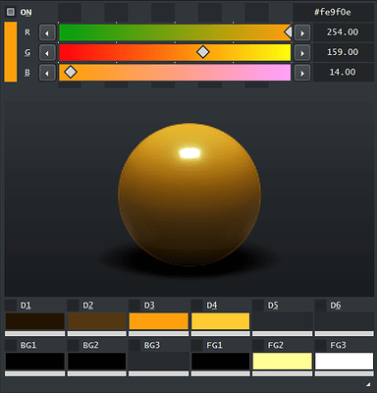The image size is (377, 393).
Task: Click the B channel slider handle
Action: [x=71, y=72]
